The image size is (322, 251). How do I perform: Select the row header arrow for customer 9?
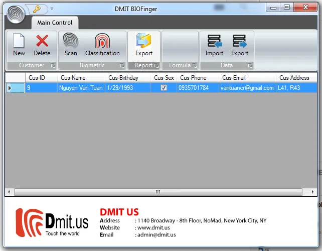15,88
